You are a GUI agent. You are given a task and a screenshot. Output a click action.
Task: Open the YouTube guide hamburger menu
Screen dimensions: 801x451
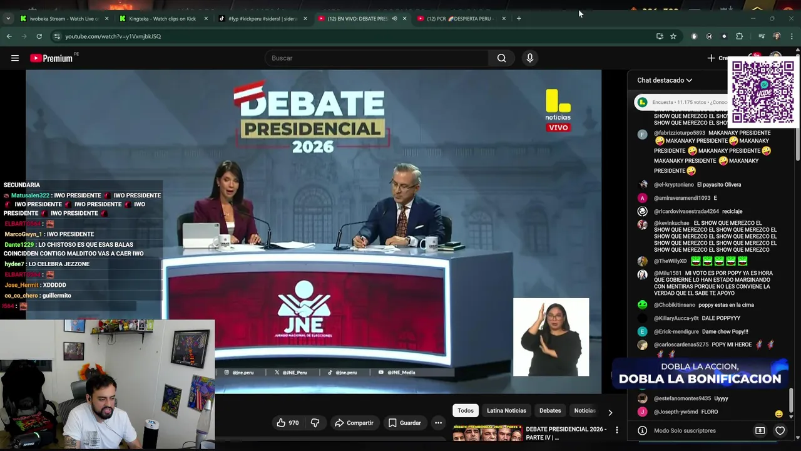click(15, 58)
